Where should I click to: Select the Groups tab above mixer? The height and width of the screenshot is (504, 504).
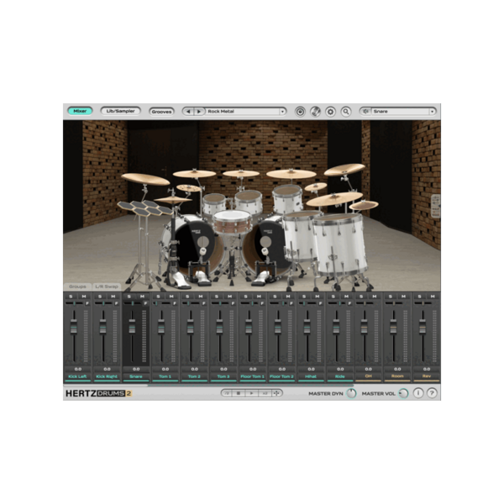coord(77,286)
